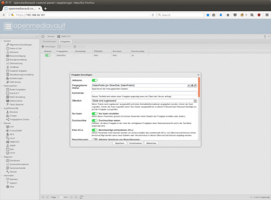Select Benachrichtigung mail icon
271x200 pixels.
tap(8, 56)
